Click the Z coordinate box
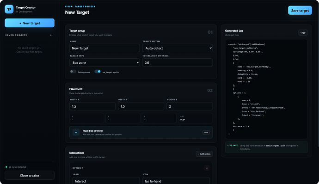This screenshot has width=319, height=184. [159, 118]
